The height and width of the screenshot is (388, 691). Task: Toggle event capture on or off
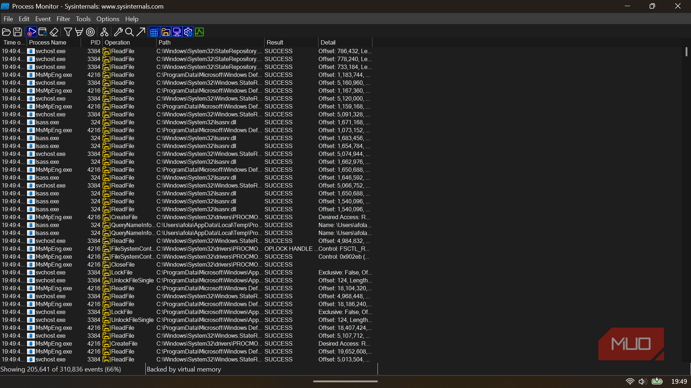31,32
